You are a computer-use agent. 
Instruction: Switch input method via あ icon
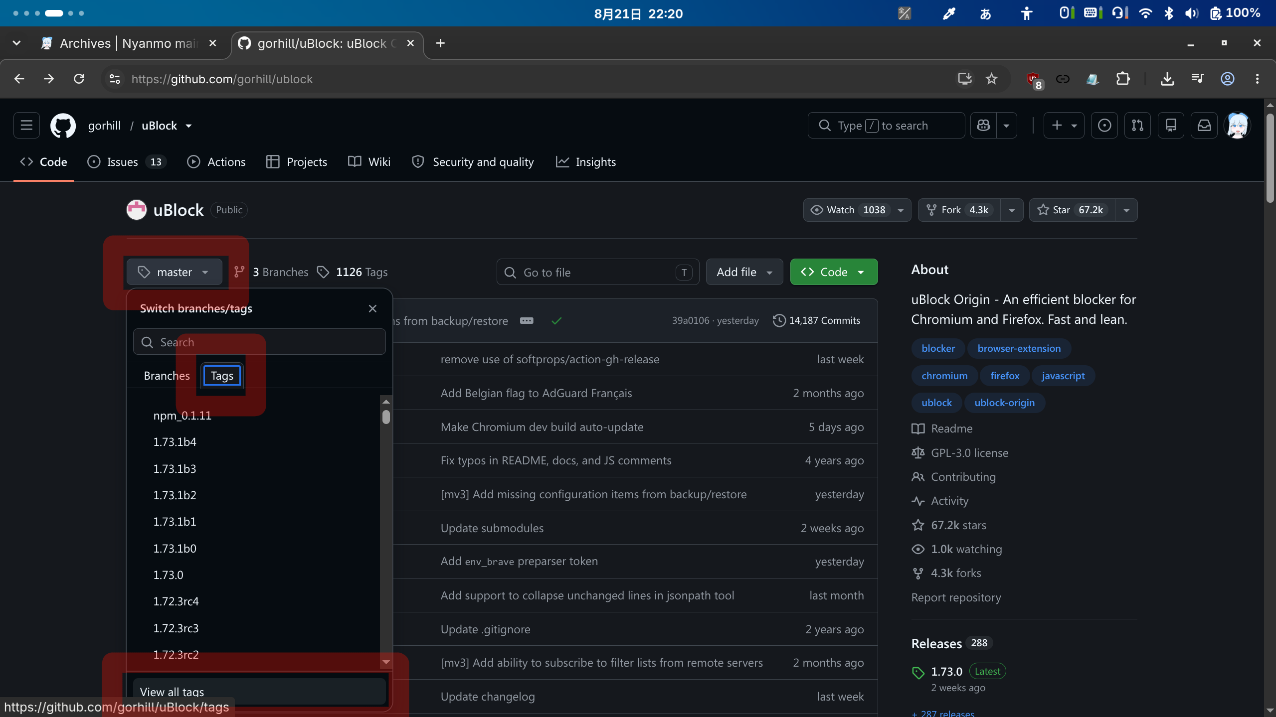pos(985,14)
